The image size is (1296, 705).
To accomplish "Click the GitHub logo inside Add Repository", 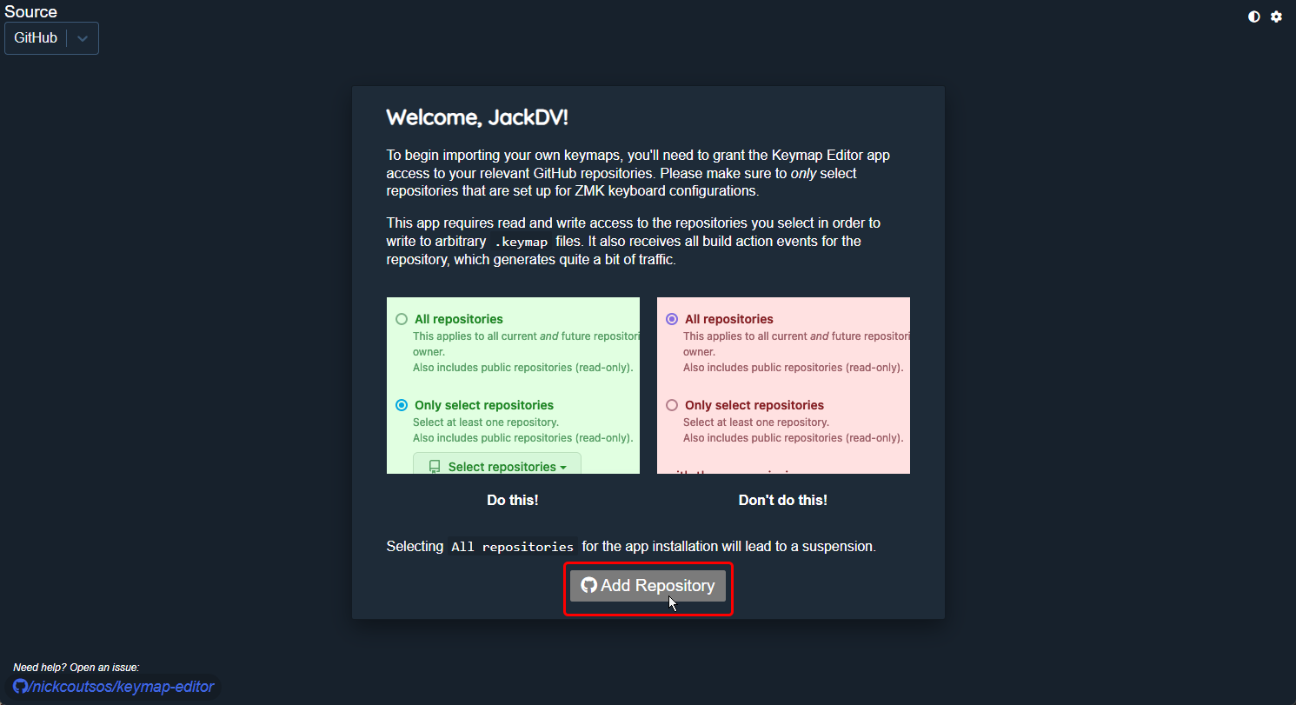I will tap(588, 585).
